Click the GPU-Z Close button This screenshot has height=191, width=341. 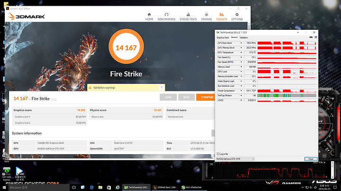click(x=311, y=159)
